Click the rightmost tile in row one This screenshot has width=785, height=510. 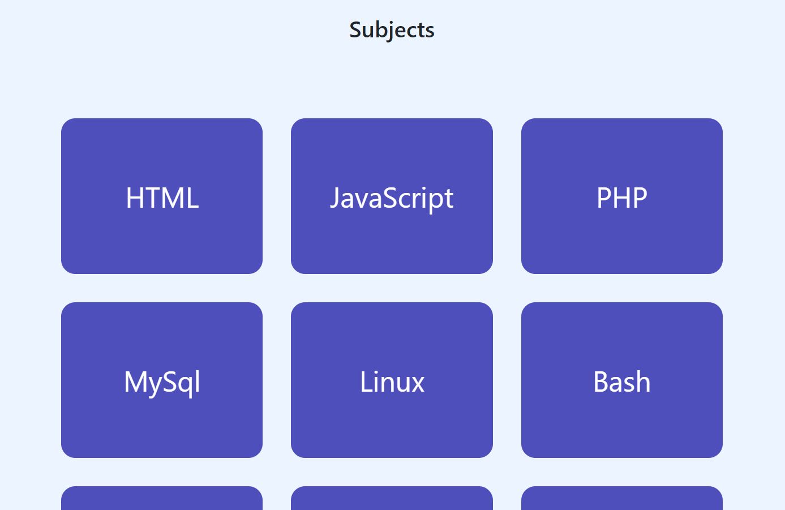click(x=622, y=196)
